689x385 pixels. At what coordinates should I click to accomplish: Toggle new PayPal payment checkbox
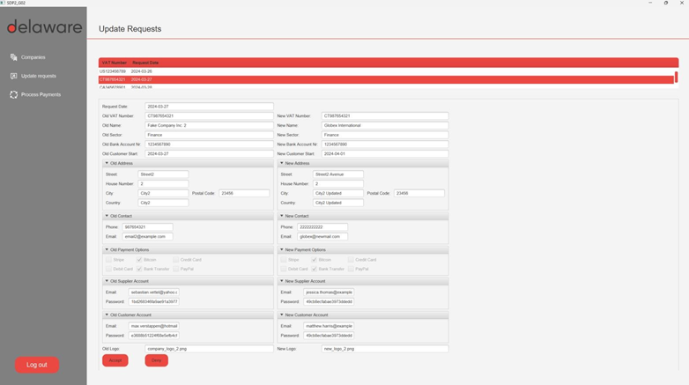(351, 269)
